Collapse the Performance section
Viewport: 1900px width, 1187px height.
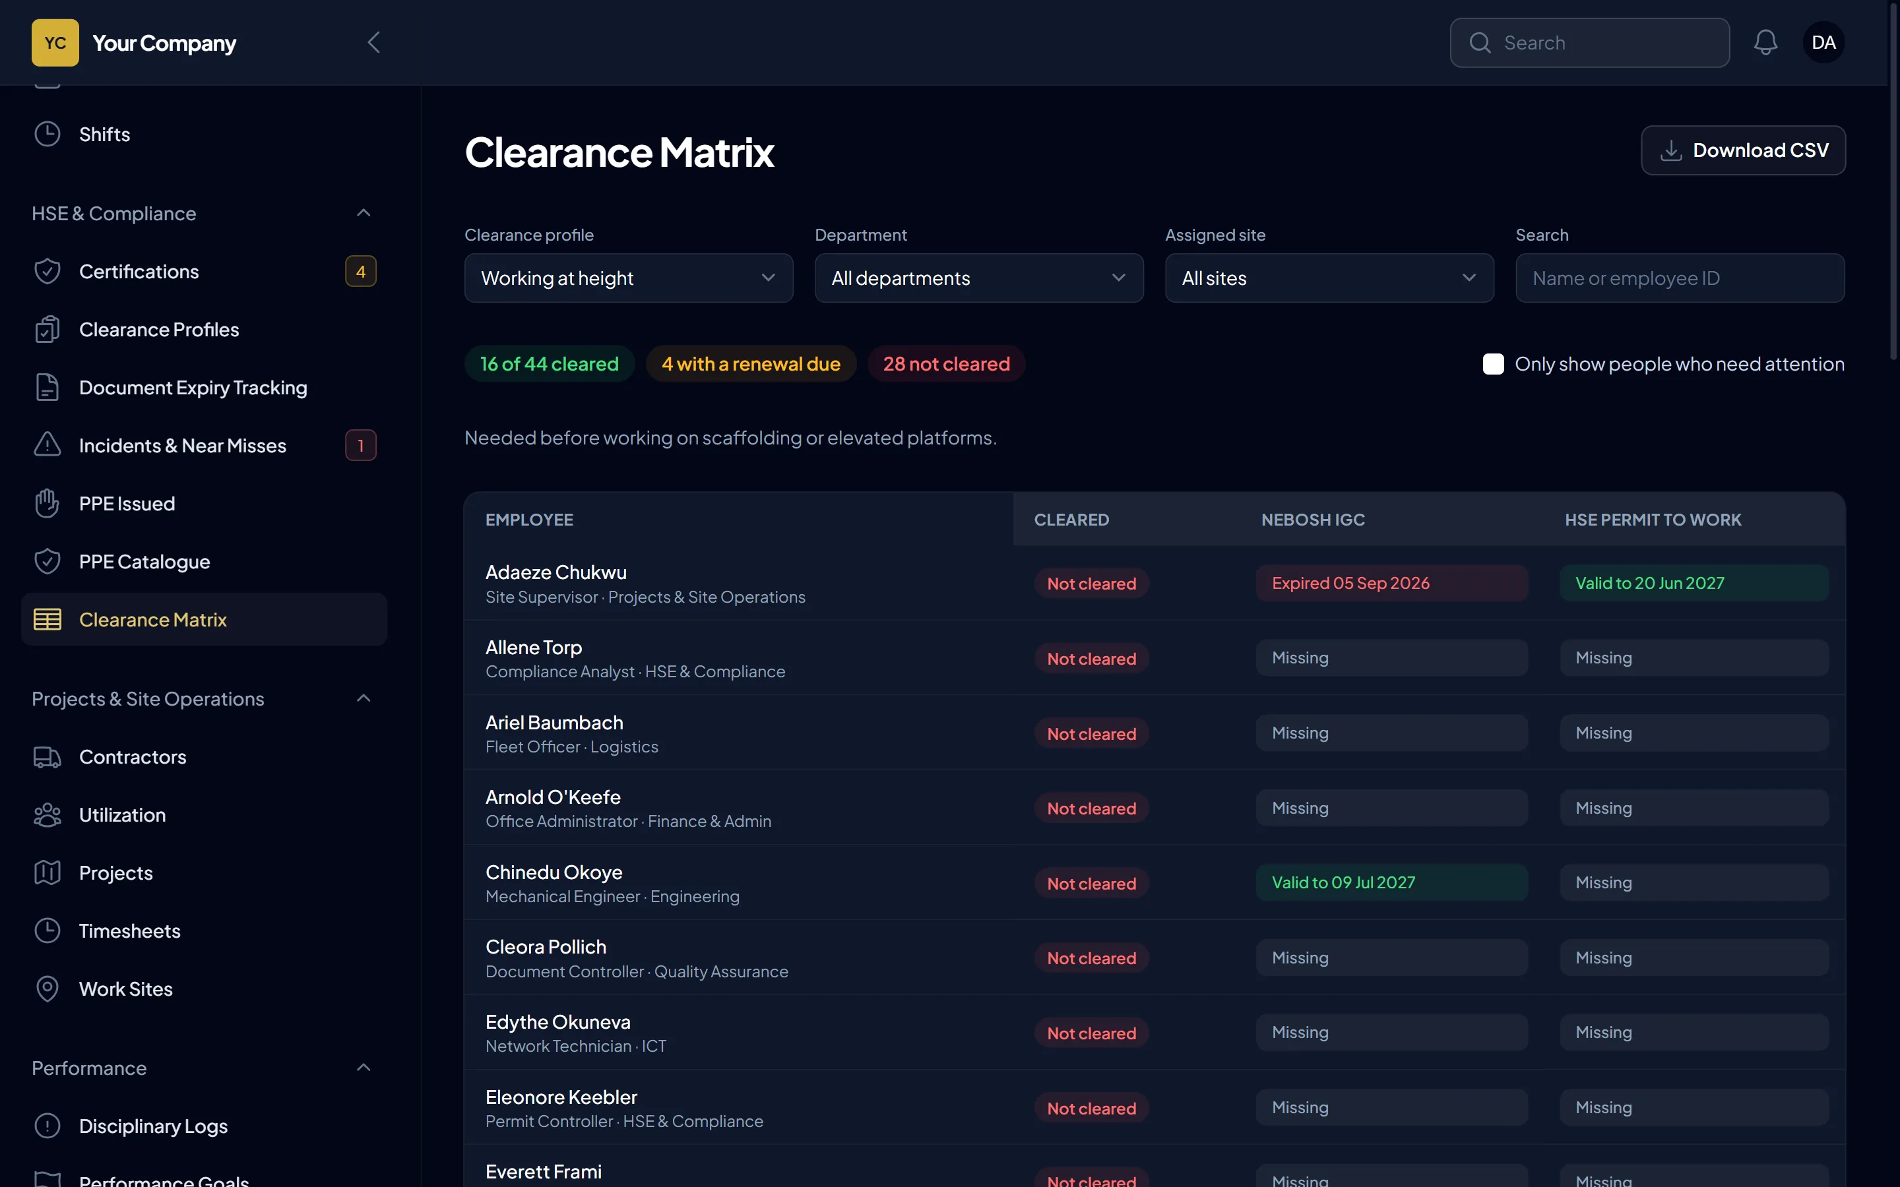click(363, 1068)
